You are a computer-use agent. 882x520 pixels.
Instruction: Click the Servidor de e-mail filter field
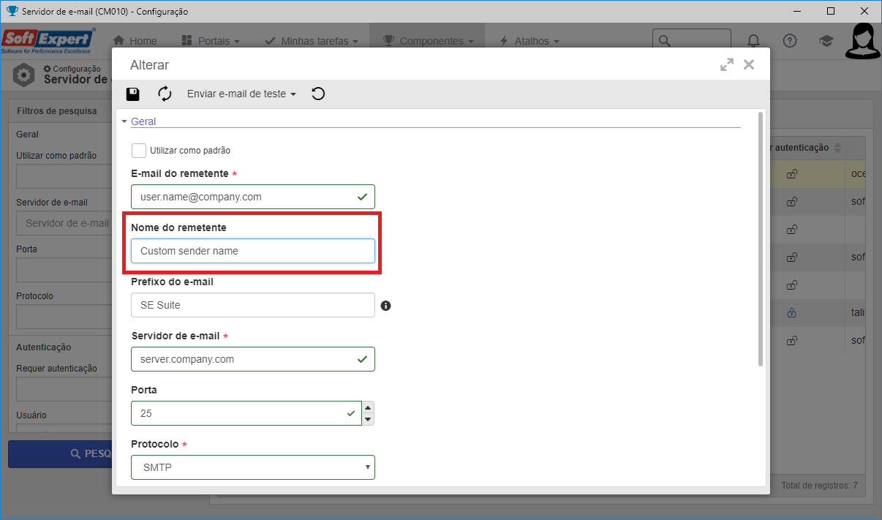click(64, 223)
